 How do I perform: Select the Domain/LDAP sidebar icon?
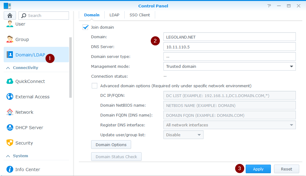pos(10,55)
